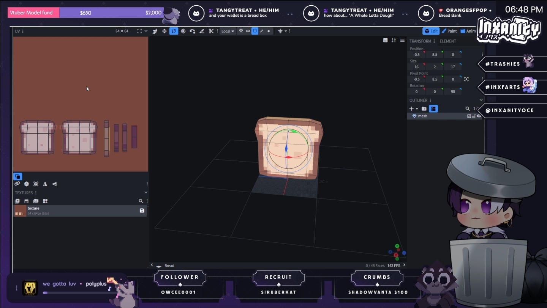The image size is (547, 308).
Task: Click the Outliner search magnifier icon
Action: click(x=468, y=109)
